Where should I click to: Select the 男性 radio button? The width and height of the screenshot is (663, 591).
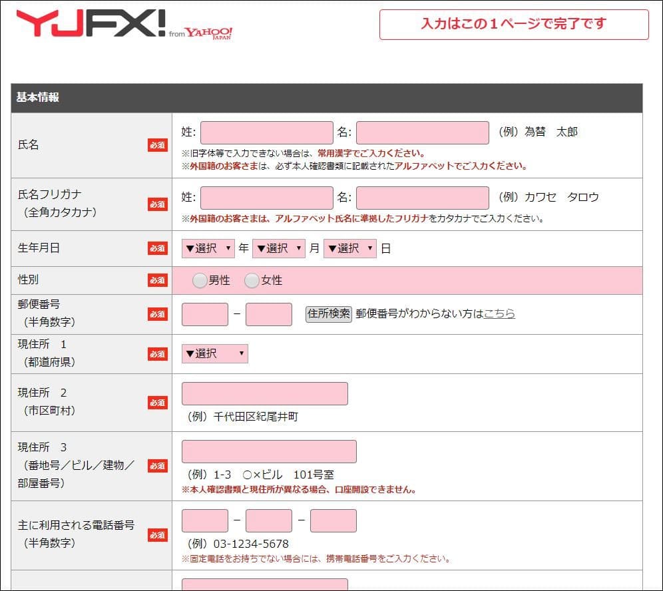point(199,280)
